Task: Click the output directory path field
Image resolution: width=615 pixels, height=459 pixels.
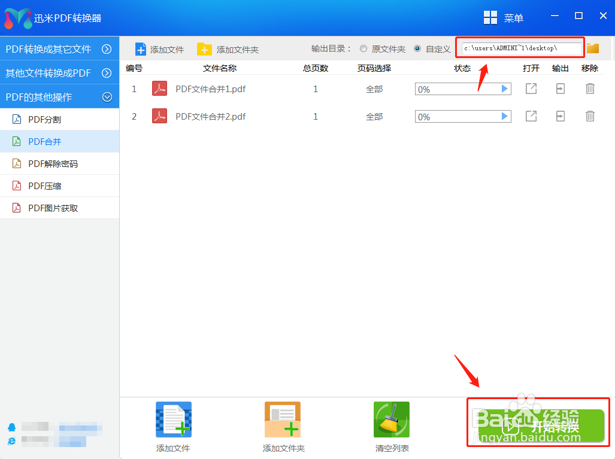Action: (522, 48)
